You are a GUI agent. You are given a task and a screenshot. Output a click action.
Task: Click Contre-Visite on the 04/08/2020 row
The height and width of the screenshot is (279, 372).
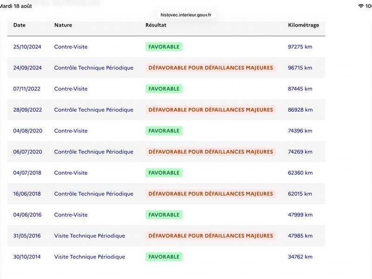click(x=71, y=131)
